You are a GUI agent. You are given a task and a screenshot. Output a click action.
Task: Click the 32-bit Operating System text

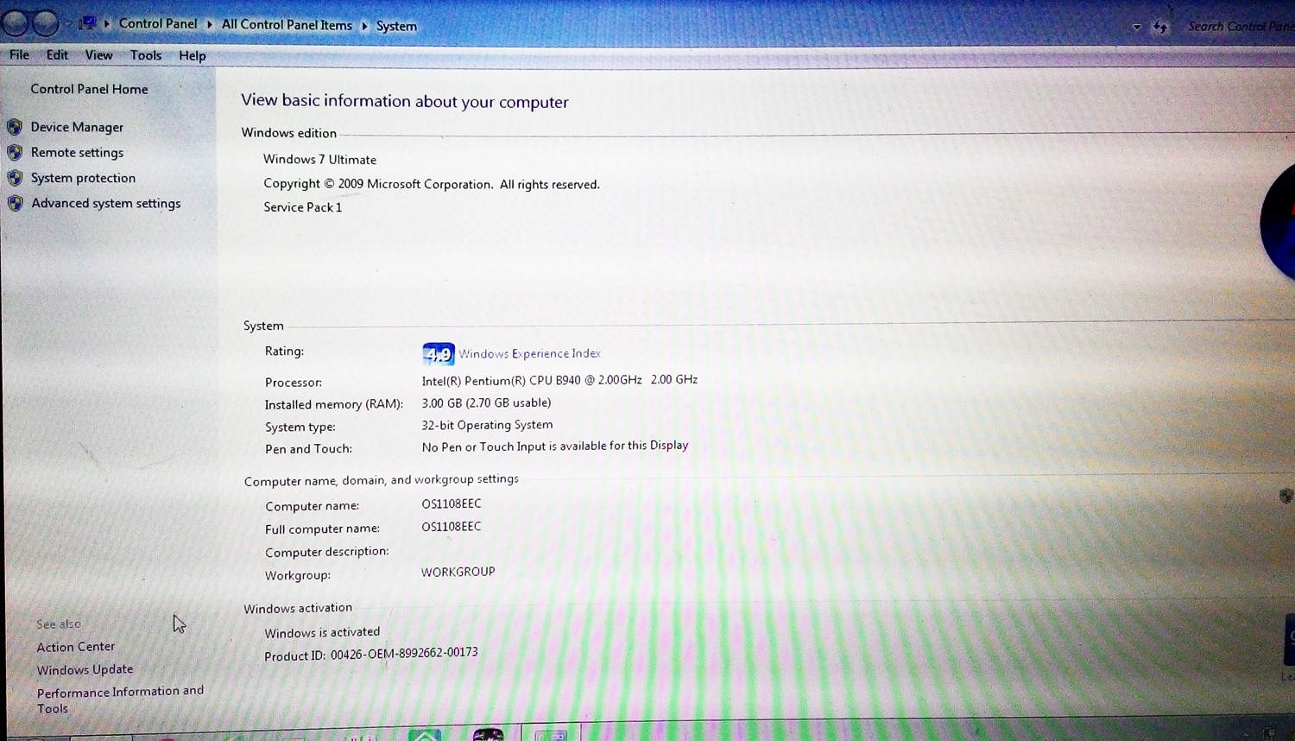point(487,425)
